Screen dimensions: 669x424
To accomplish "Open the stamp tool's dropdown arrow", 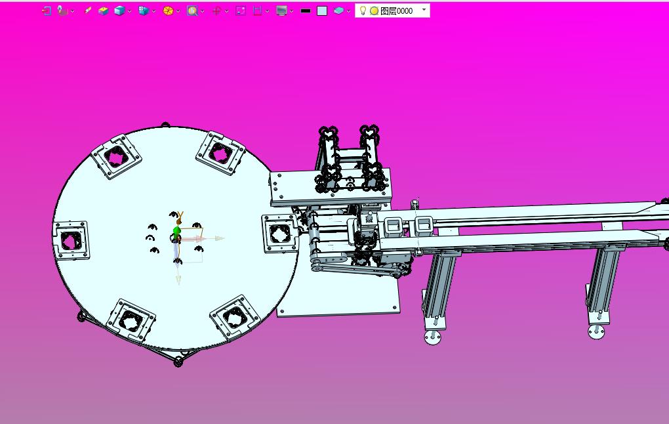I will click(x=73, y=12).
